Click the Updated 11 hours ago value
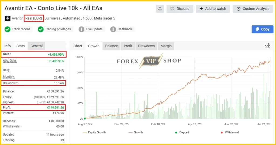The width and height of the screenshot is (276, 145). tap(55, 134)
